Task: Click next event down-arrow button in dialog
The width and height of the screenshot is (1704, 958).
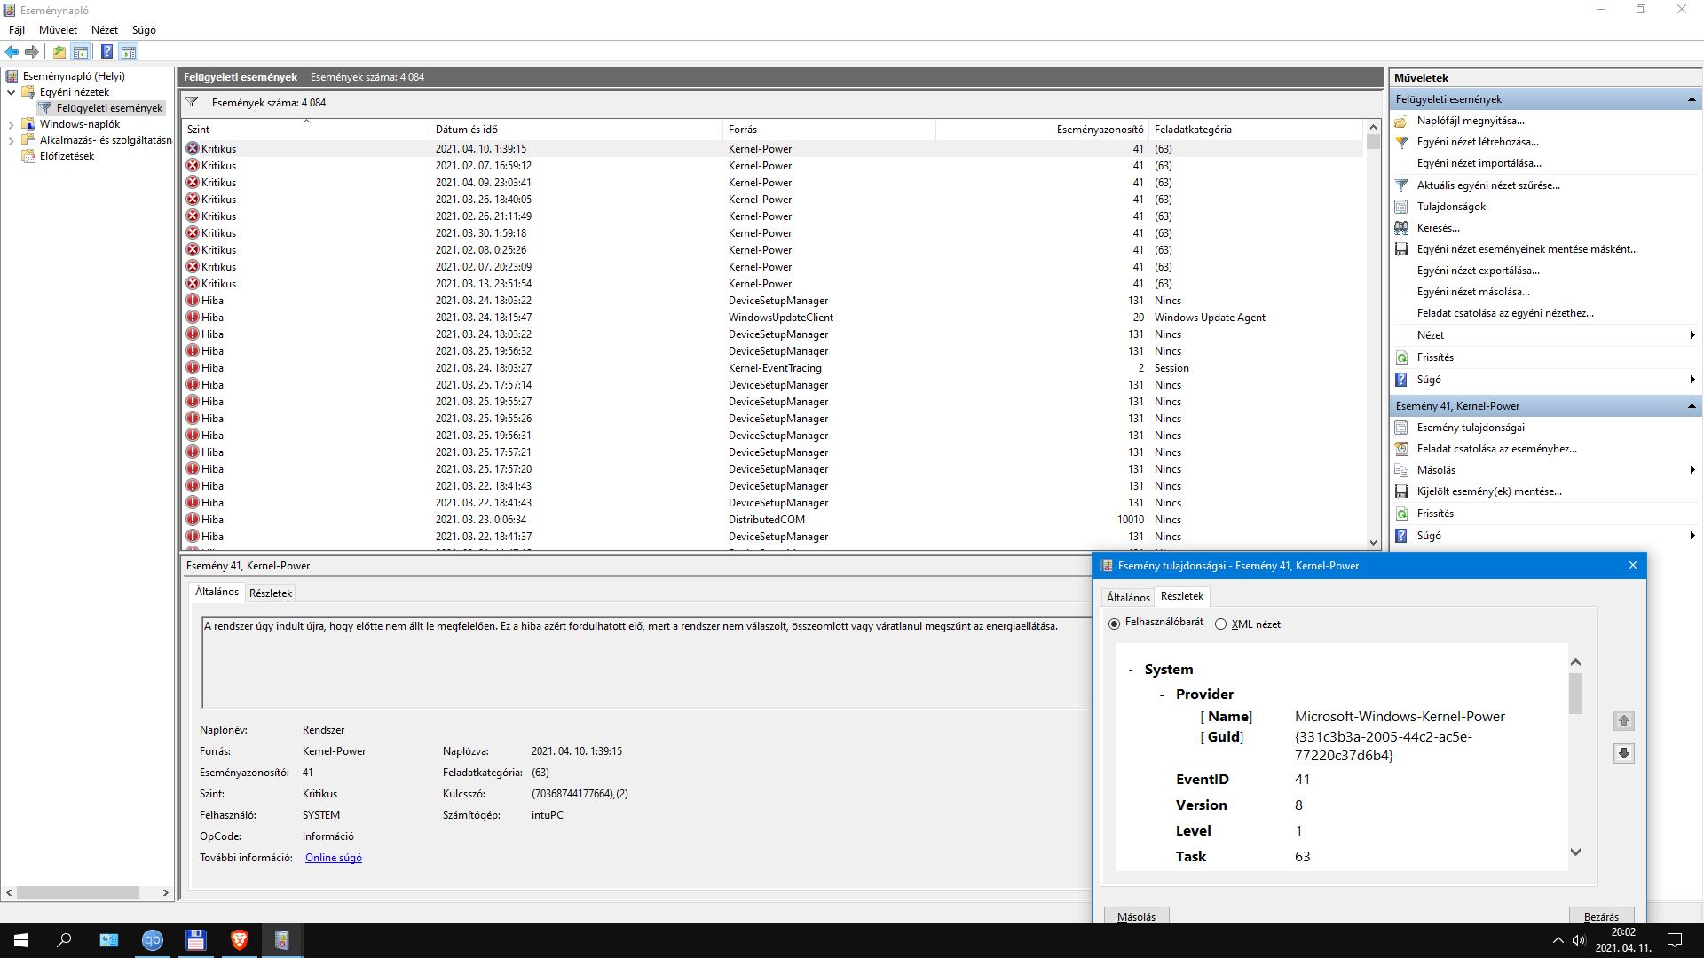Action: click(x=1624, y=753)
